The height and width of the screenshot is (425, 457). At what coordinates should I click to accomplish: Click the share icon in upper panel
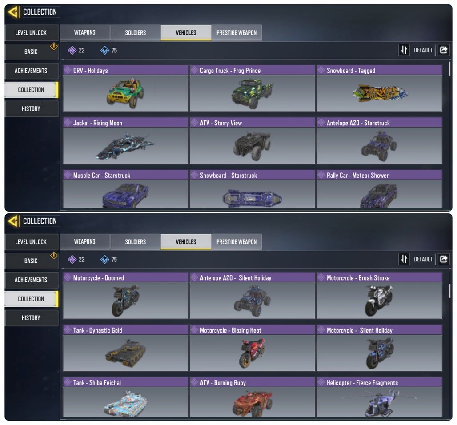tap(444, 50)
